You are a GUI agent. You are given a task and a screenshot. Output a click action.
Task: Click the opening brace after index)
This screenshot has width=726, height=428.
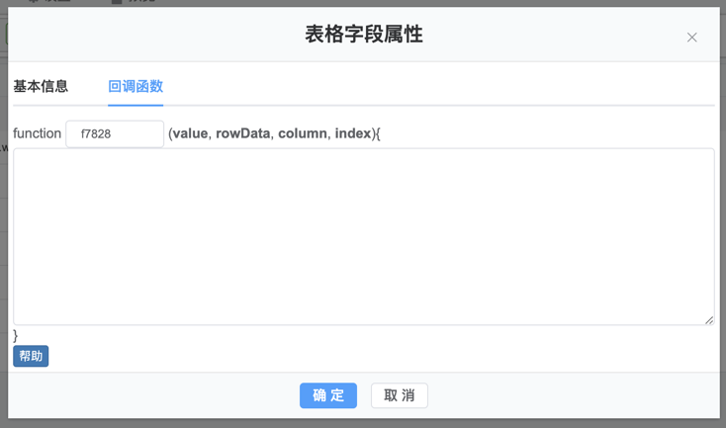pyautogui.click(x=377, y=133)
